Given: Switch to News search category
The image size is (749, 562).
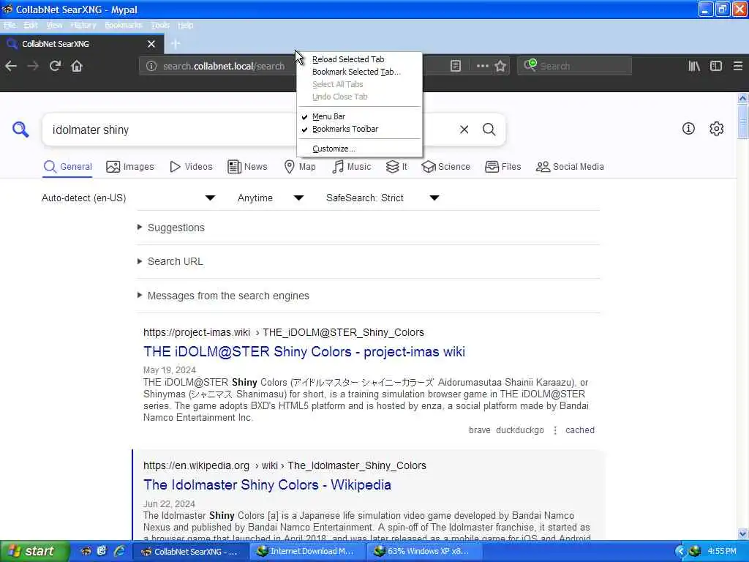Looking at the screenshot, I should click(x=247, y=167).
